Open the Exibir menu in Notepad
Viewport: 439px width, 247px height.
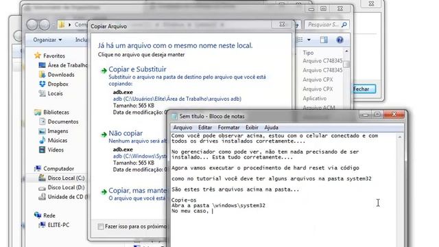click(x=252, y=128)
